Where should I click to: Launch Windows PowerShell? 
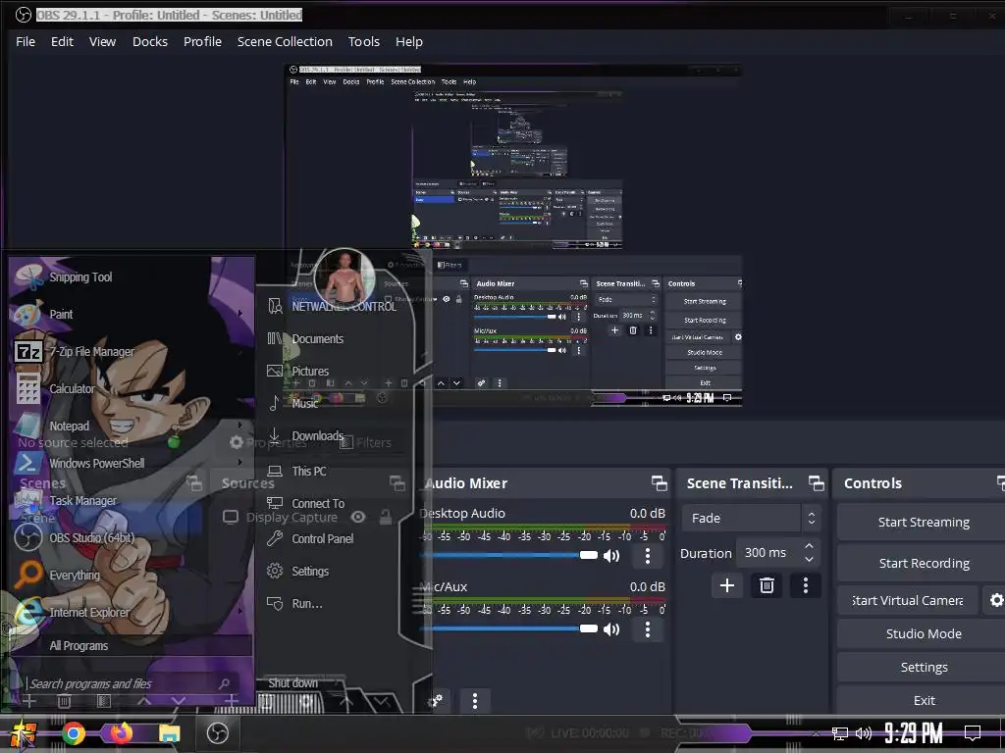(97, 463)
